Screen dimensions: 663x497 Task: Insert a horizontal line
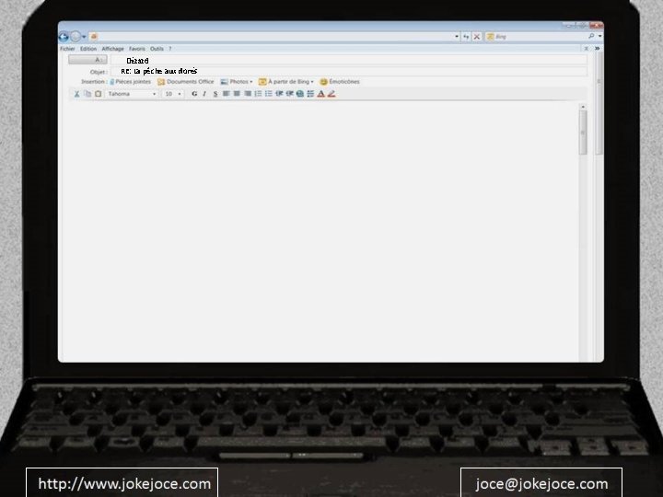tap(310, 94)
